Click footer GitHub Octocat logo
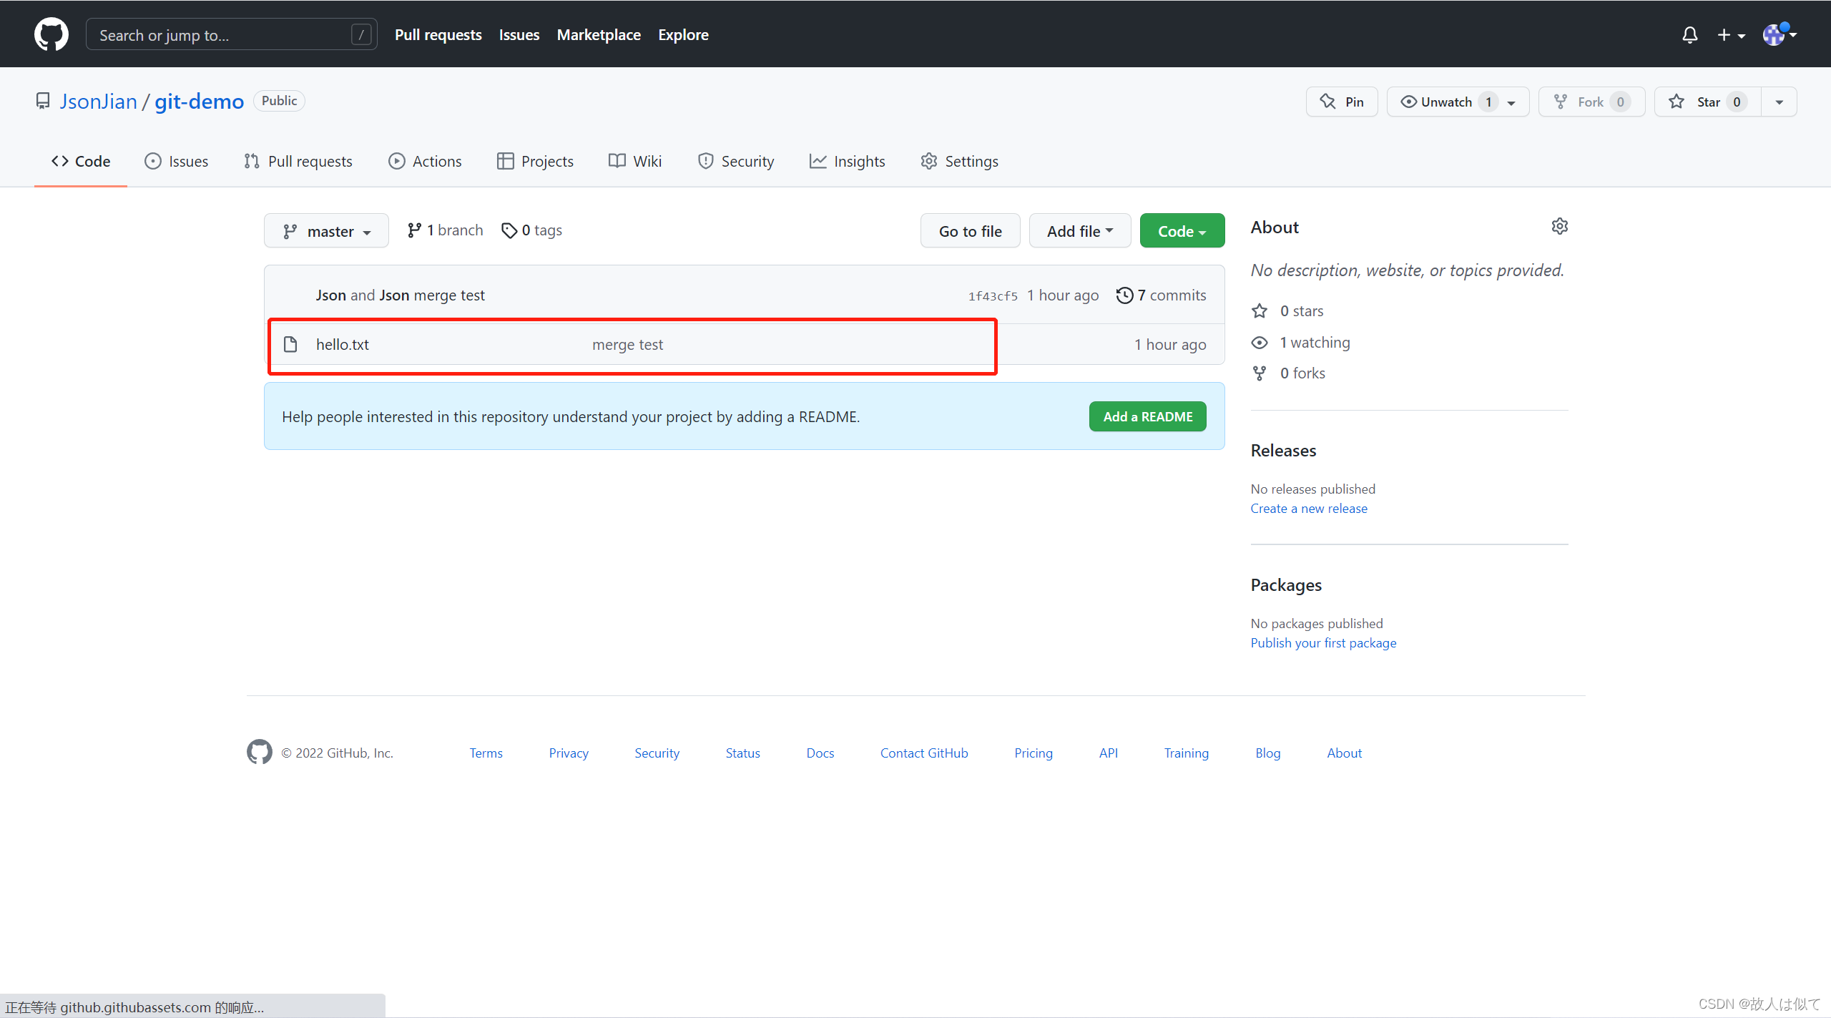This screenshot has width=1831, height=1018. click(259, 752)
